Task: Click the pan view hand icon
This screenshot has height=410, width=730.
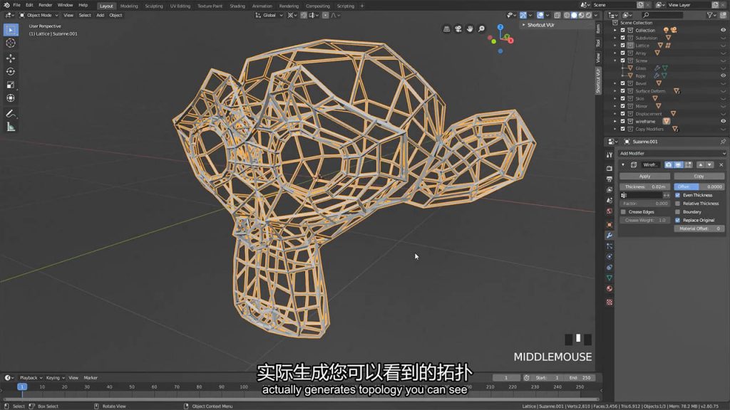Action: click(470, 28)
